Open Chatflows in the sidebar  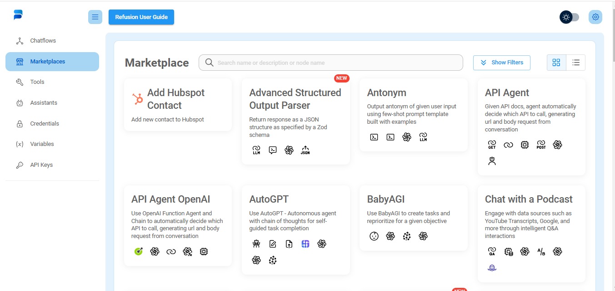tap(43, 41)
